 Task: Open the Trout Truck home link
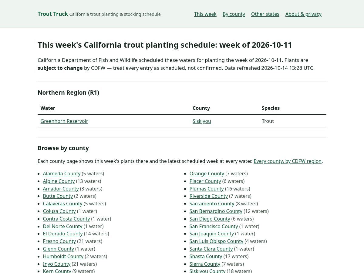click(53, 14)
